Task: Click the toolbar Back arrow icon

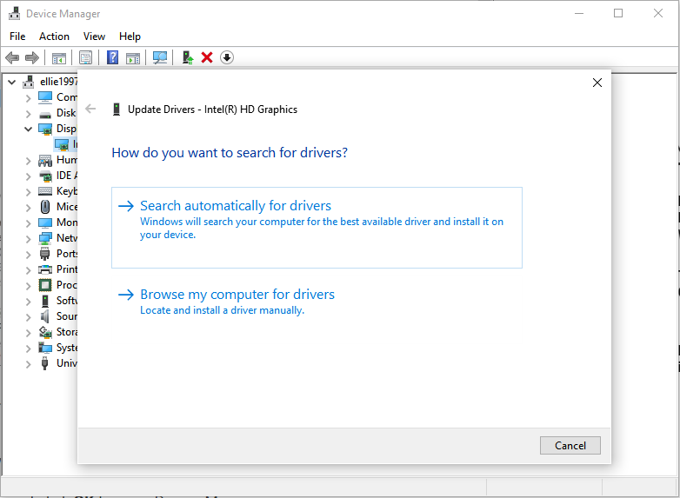Action: click(x=12, y=57)
